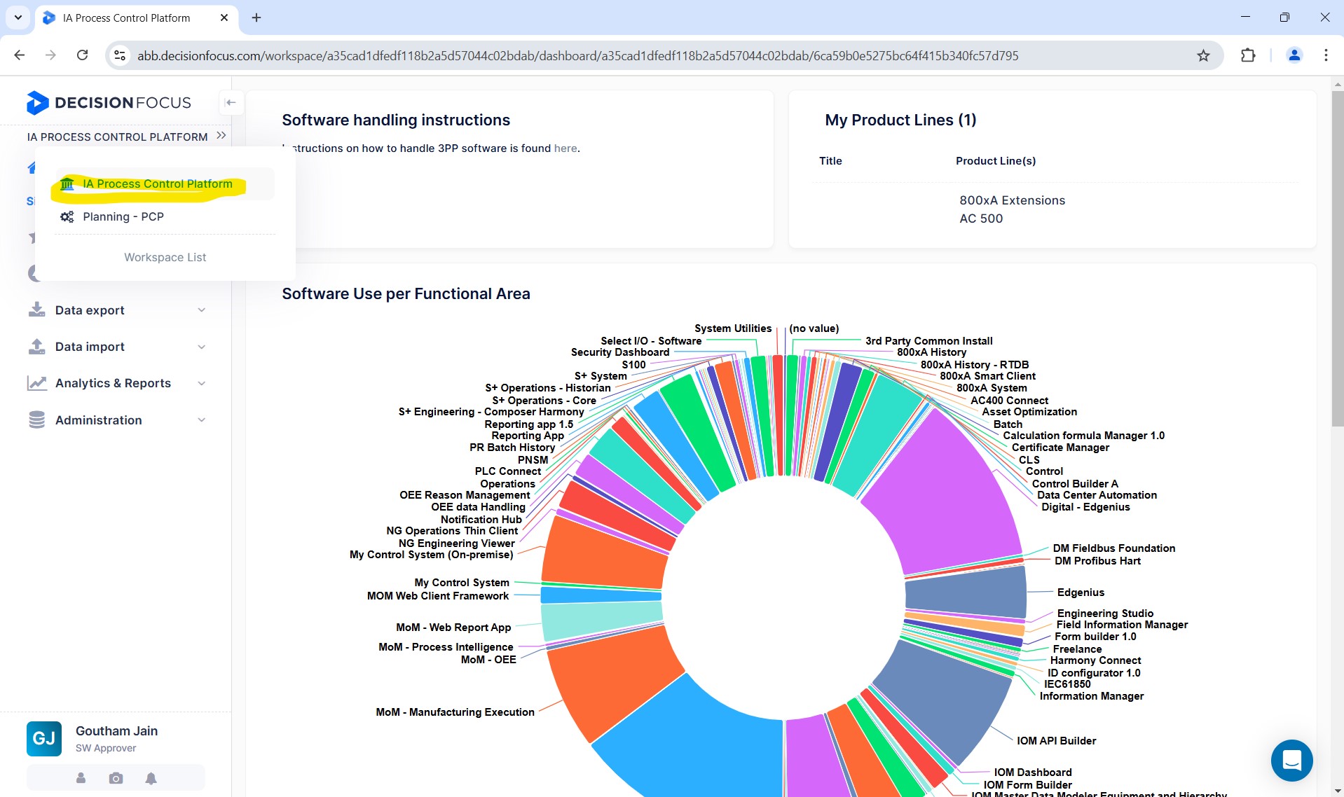Toggle workspace switcher double-chevron

221,136
